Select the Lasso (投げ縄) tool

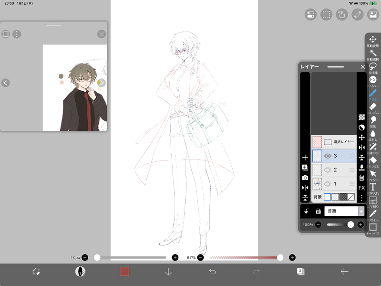click(373, 68)
